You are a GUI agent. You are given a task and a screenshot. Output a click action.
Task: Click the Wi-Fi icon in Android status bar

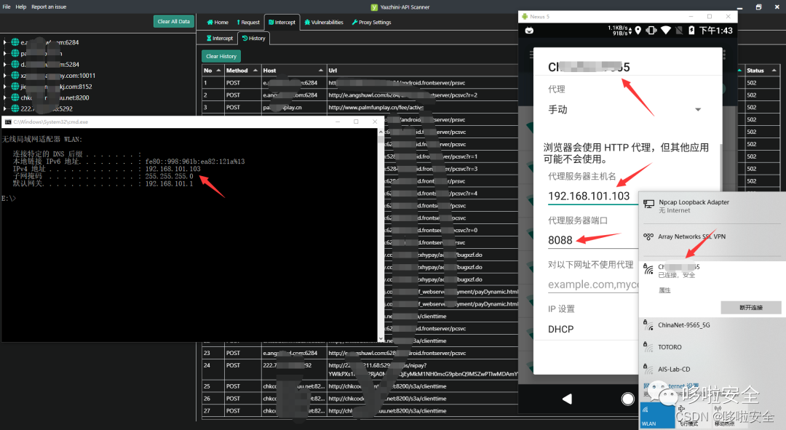[x=664, y=30]
